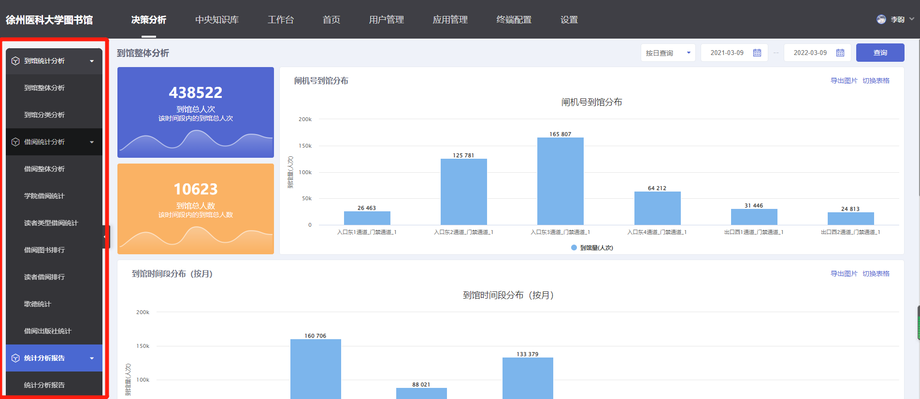This screenshot has width=920, height=399.
Task: Click the cube icon beside 统计分析报告
Action: pos(15,358)
